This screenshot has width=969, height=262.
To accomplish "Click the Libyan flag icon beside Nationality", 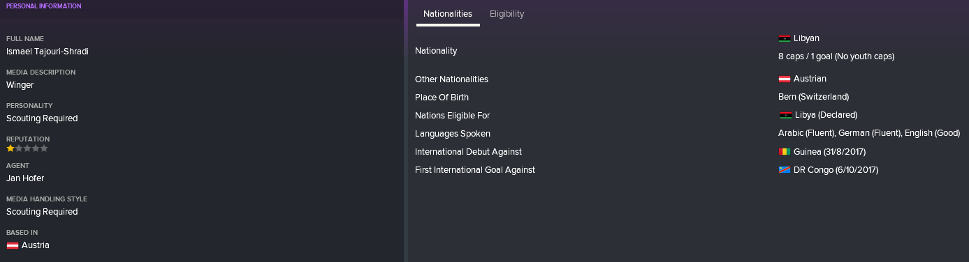I will pyautogui.click(x=784, y=39).
